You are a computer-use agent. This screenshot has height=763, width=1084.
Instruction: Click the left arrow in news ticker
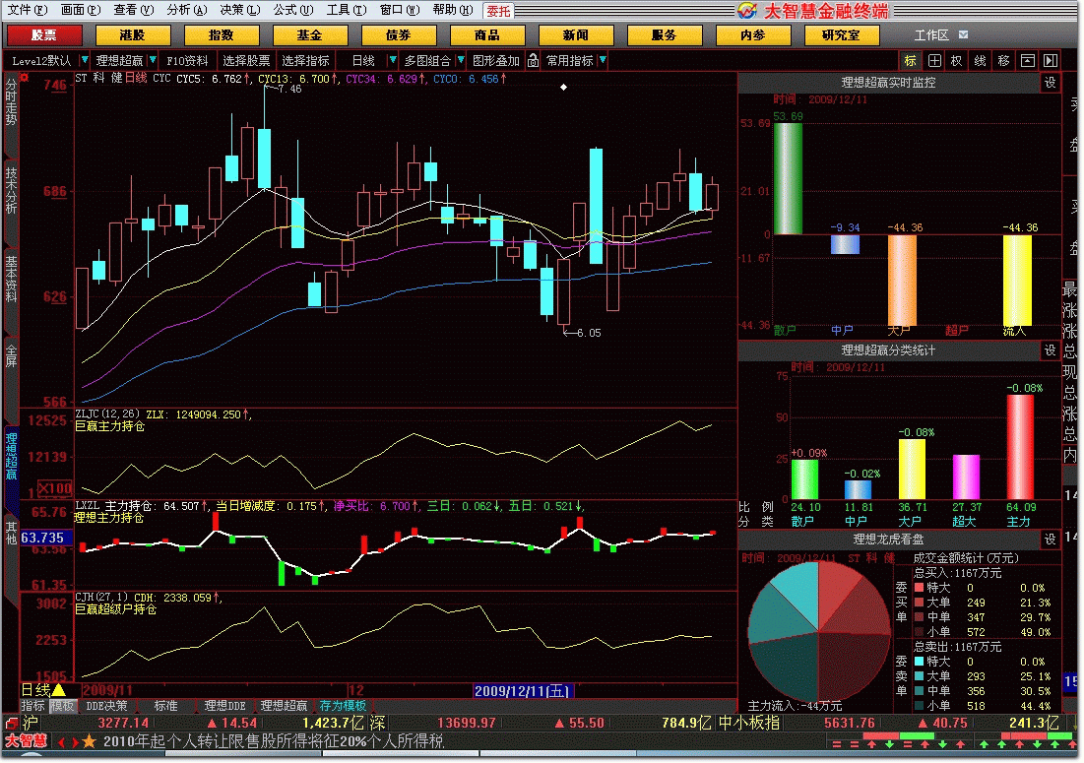point(61,742)
